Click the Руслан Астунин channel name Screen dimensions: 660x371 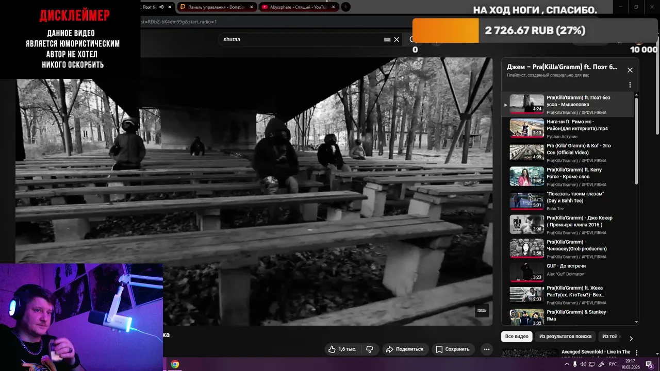point(563,137)
